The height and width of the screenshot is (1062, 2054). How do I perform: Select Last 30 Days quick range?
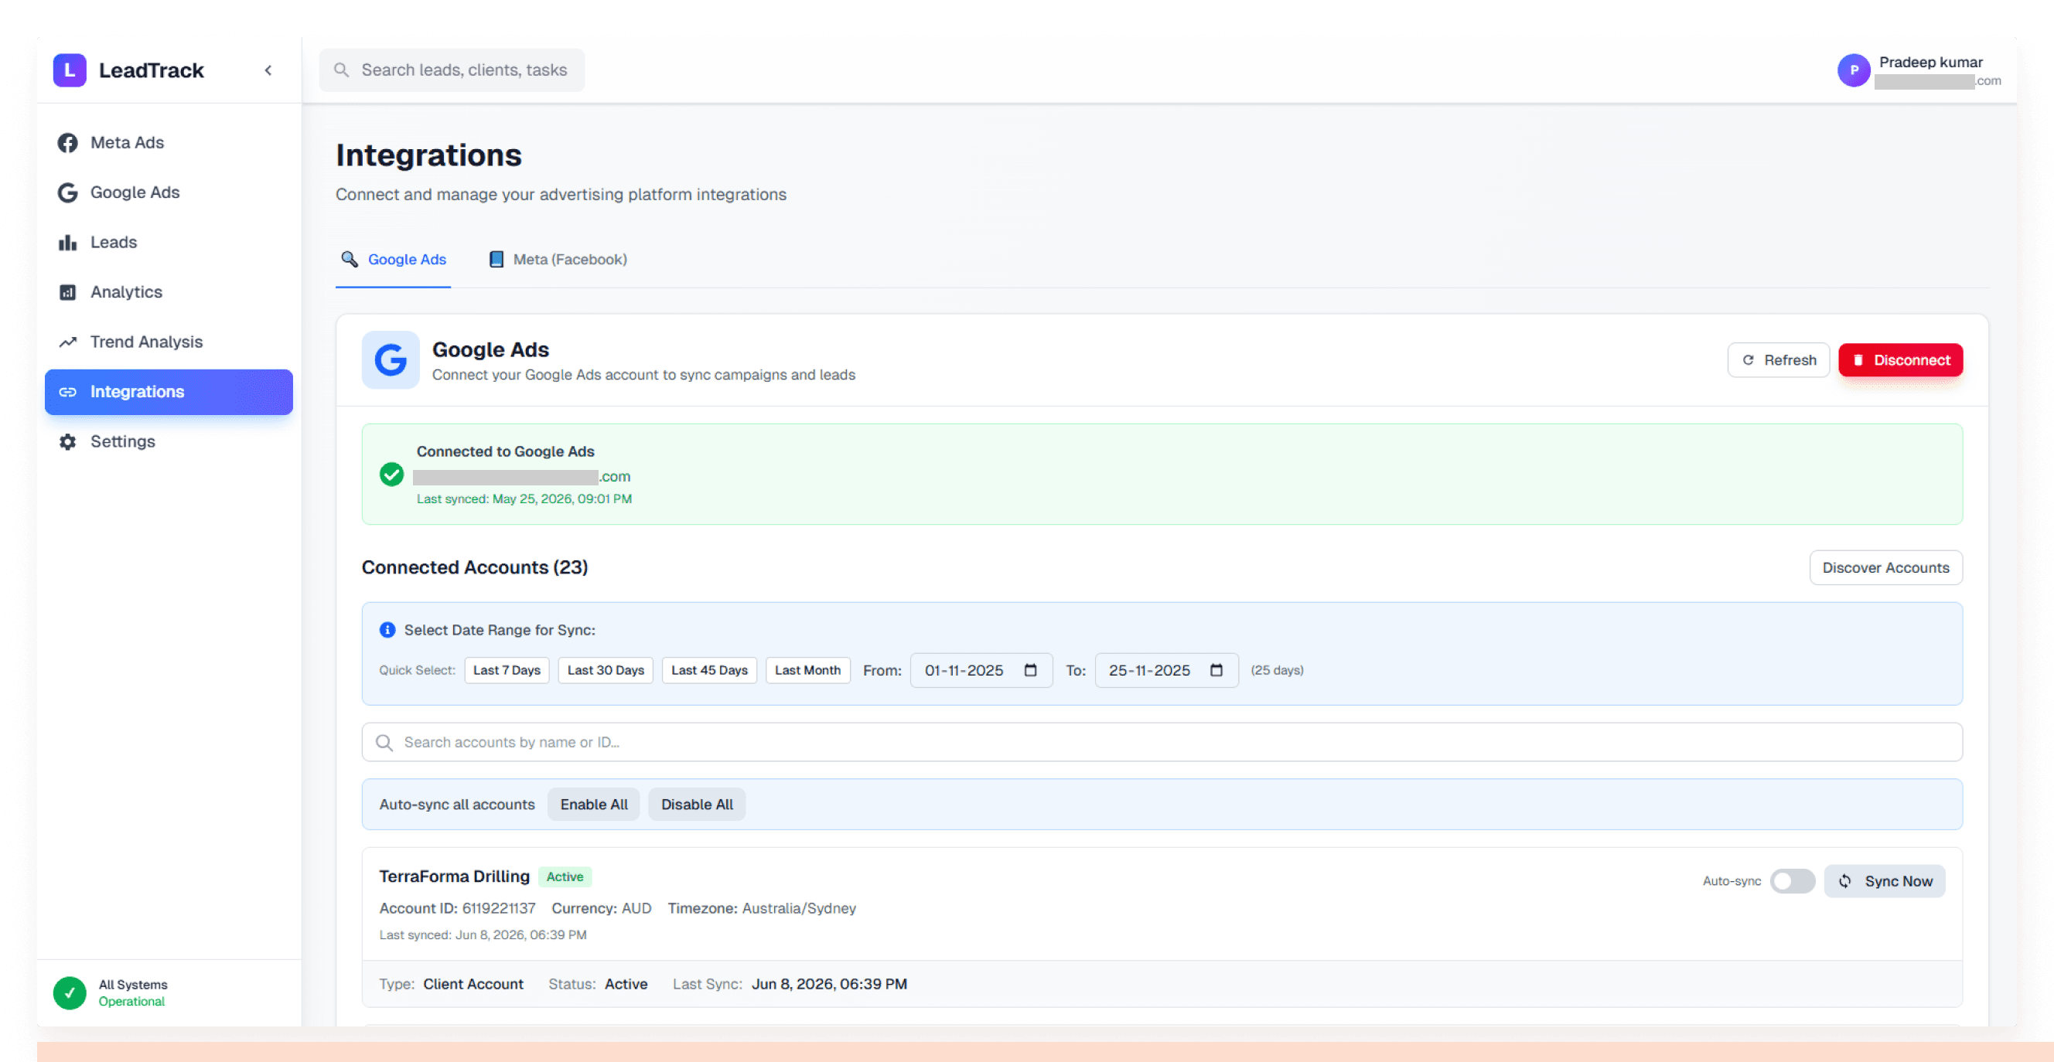606,671
